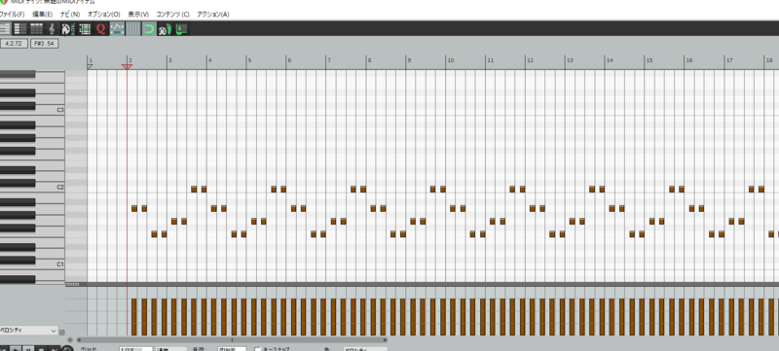The height and width of the screenshot is (351, 779).
Task: Click the horizontal scrollbar thumb
Action: pos(232,340)
